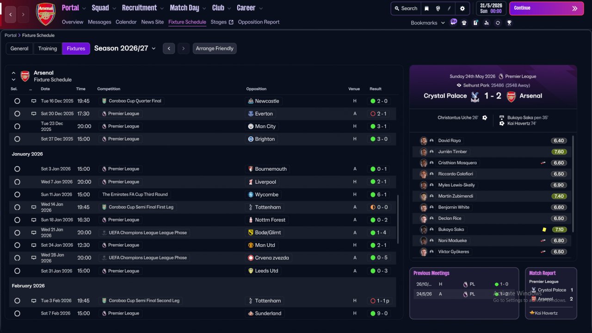Click the Date column header
The height and width of the screenshot is (333, 592).
(45, 89)
